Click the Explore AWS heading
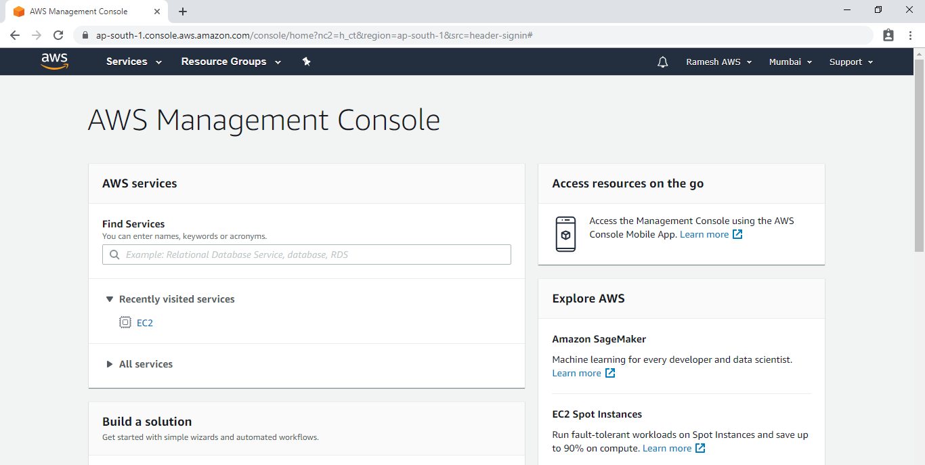The width and height of the screenshot is (925, 465). pyautogui.click(x=588, y=298)
